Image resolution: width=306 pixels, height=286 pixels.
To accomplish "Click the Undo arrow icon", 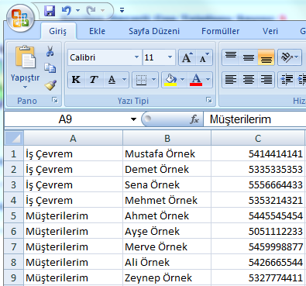I will 67,11.
